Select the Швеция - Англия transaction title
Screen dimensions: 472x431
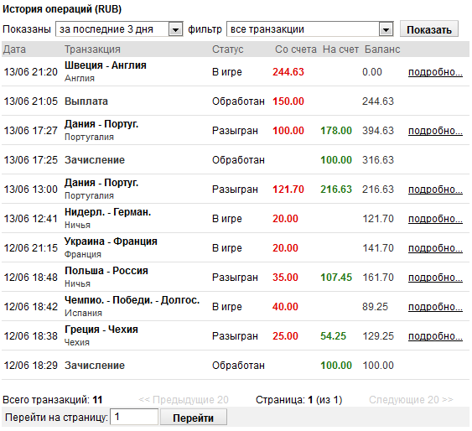[x=106, y=65]
